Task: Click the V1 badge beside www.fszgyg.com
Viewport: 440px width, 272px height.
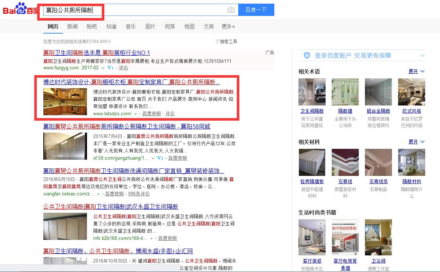Action: pyautogui.click(x=110, y=68)
